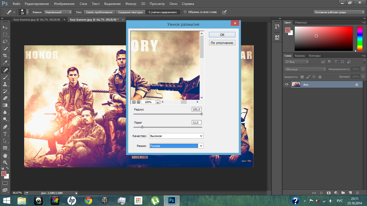Toggle lock image pixels brush icon
The height and width of the screenshot is (206, 367).
[308, 77]
